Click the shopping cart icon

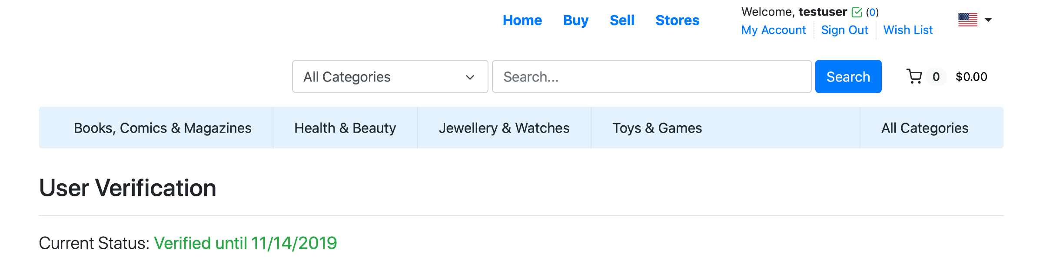click(x=914, y=77)
